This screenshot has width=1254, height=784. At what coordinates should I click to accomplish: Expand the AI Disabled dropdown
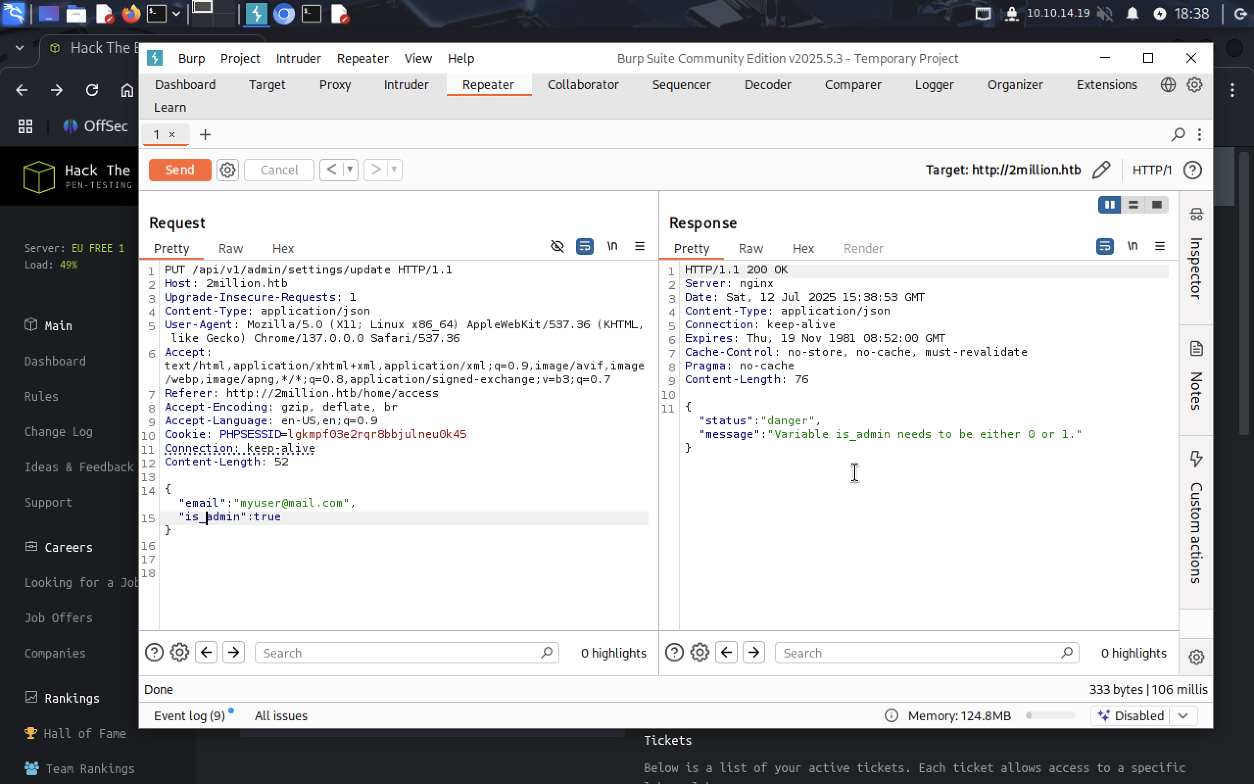(x=1183, y=715)
